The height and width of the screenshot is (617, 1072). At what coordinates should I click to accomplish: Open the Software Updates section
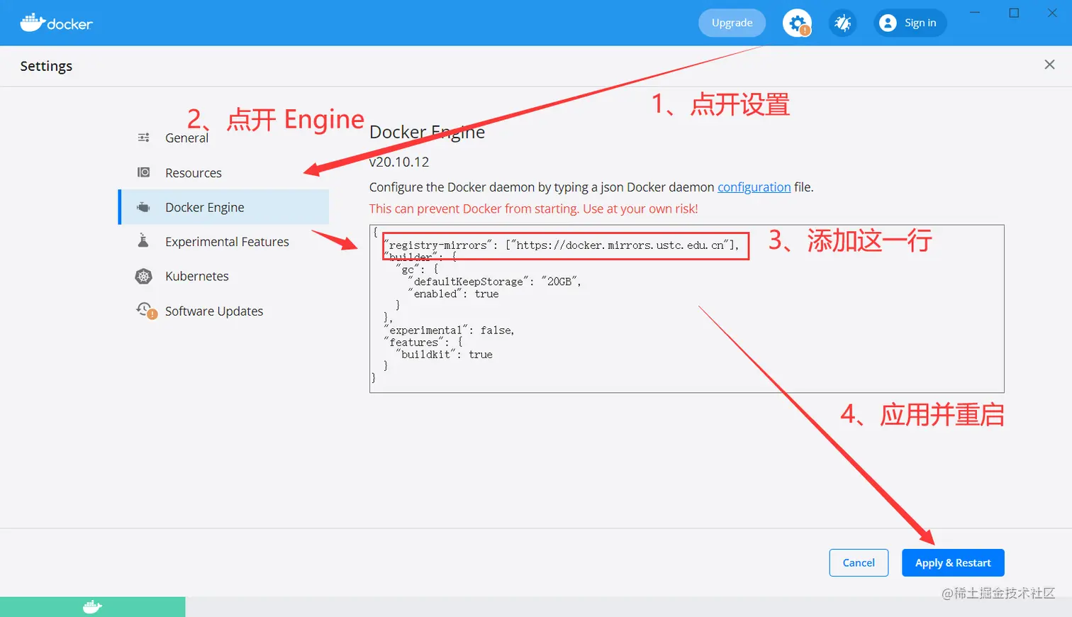tap(213, 311)
